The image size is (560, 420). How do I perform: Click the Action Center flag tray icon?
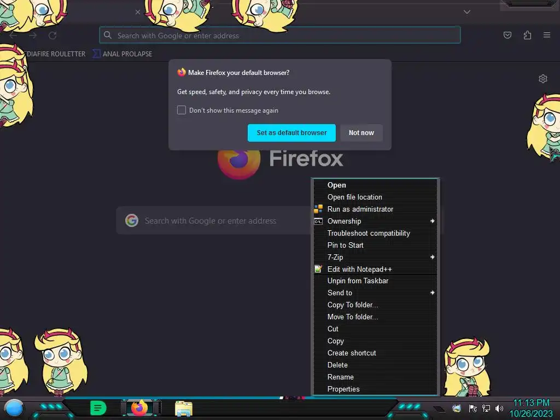point(473,408)
